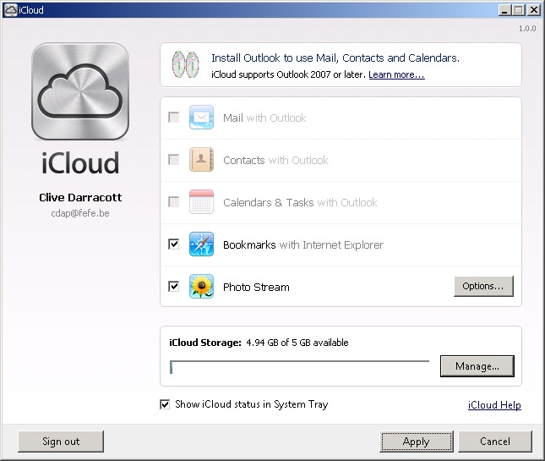545x461 pixels.
Task: Open Photo Stream Options
Action: point(483,286)
